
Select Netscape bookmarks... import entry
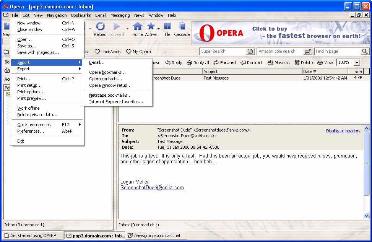[117, 95]
